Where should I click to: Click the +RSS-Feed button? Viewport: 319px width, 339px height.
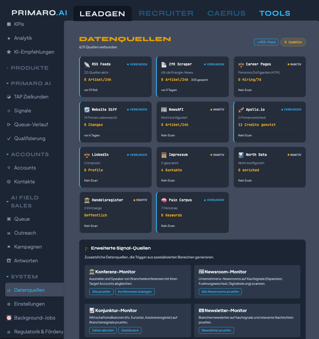[266, 42]
